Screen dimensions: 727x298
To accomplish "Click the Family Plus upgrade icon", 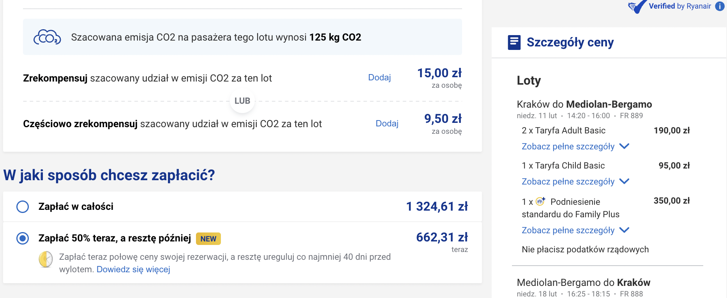I will pos(540,201).
